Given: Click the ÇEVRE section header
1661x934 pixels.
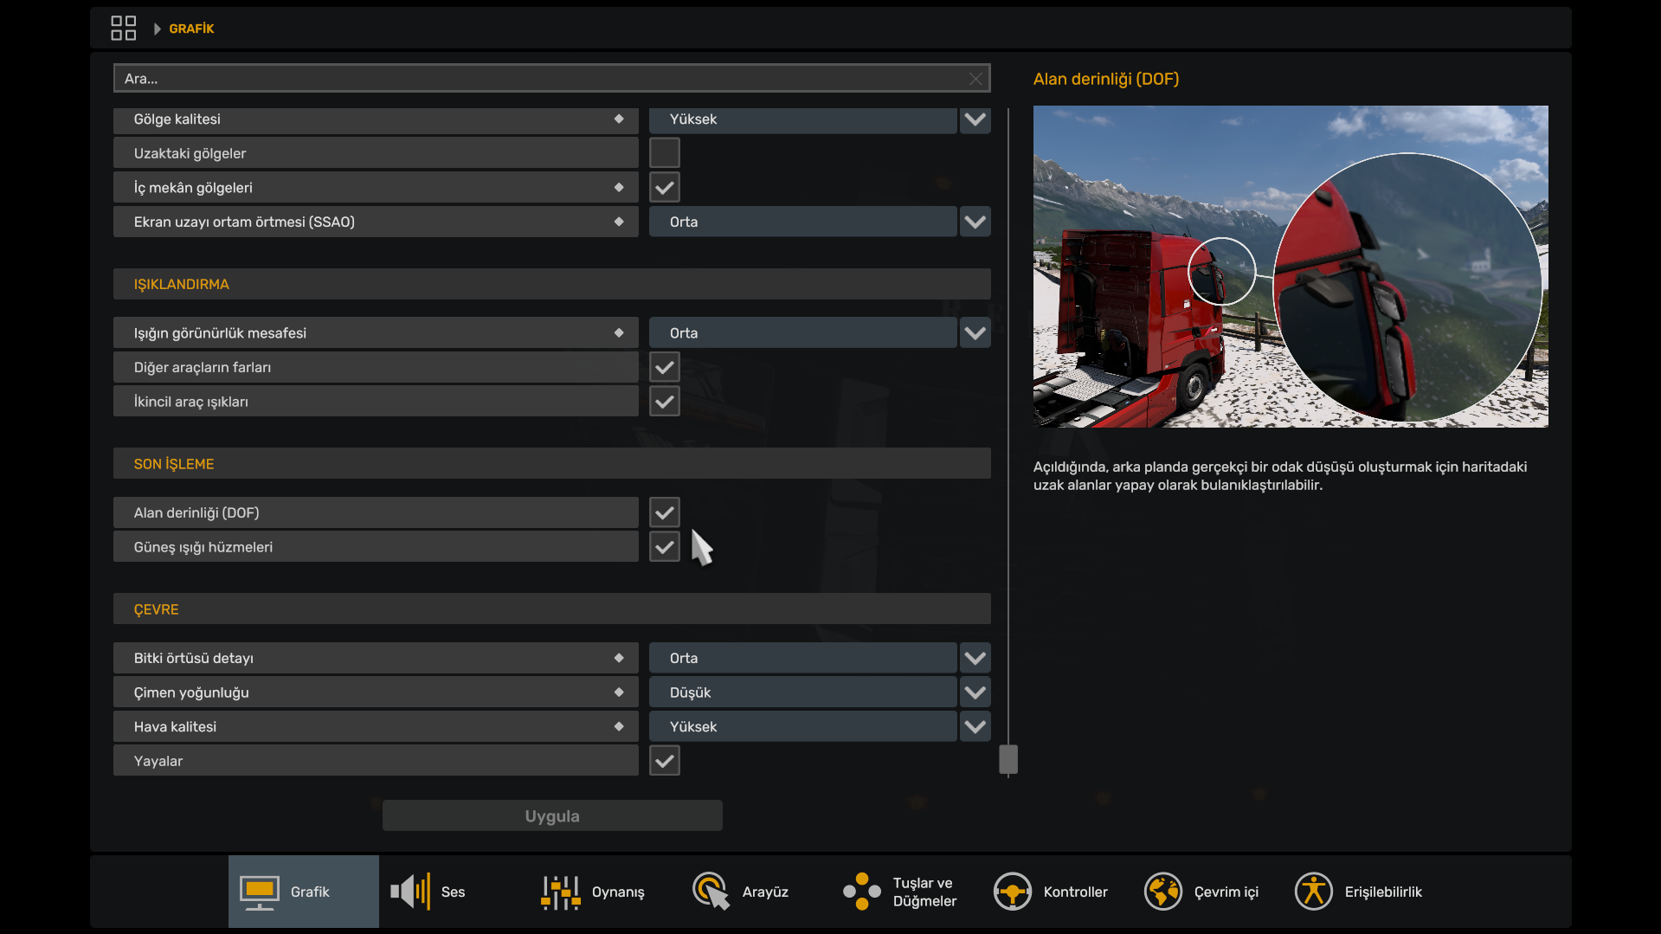Looking at the screenshot, I should tap(552, 609).
